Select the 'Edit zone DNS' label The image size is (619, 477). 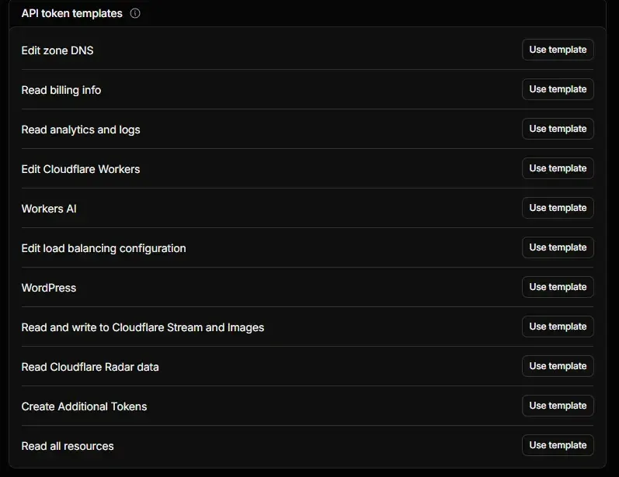[x=57, y=50]
